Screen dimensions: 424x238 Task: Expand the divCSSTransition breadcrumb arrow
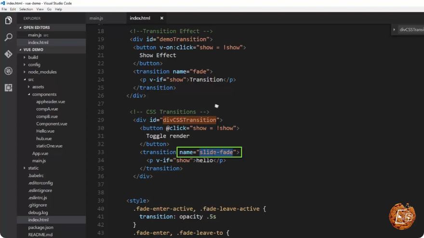[x=394, y=29]
